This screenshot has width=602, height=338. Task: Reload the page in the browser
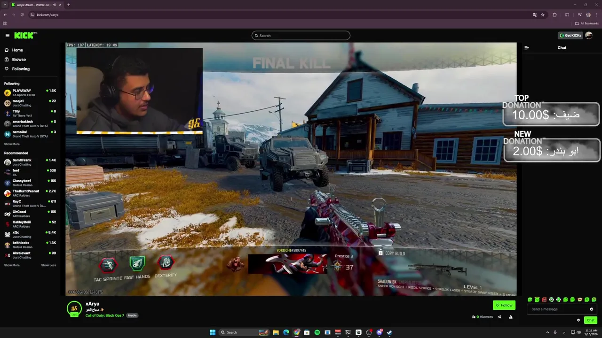(x=22, y=15)
